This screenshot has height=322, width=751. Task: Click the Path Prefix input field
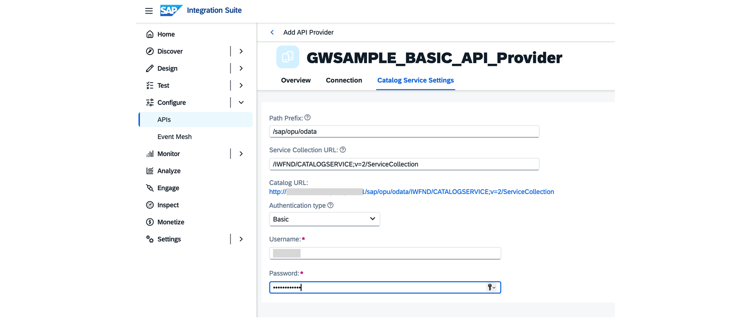tap(404, 131)
